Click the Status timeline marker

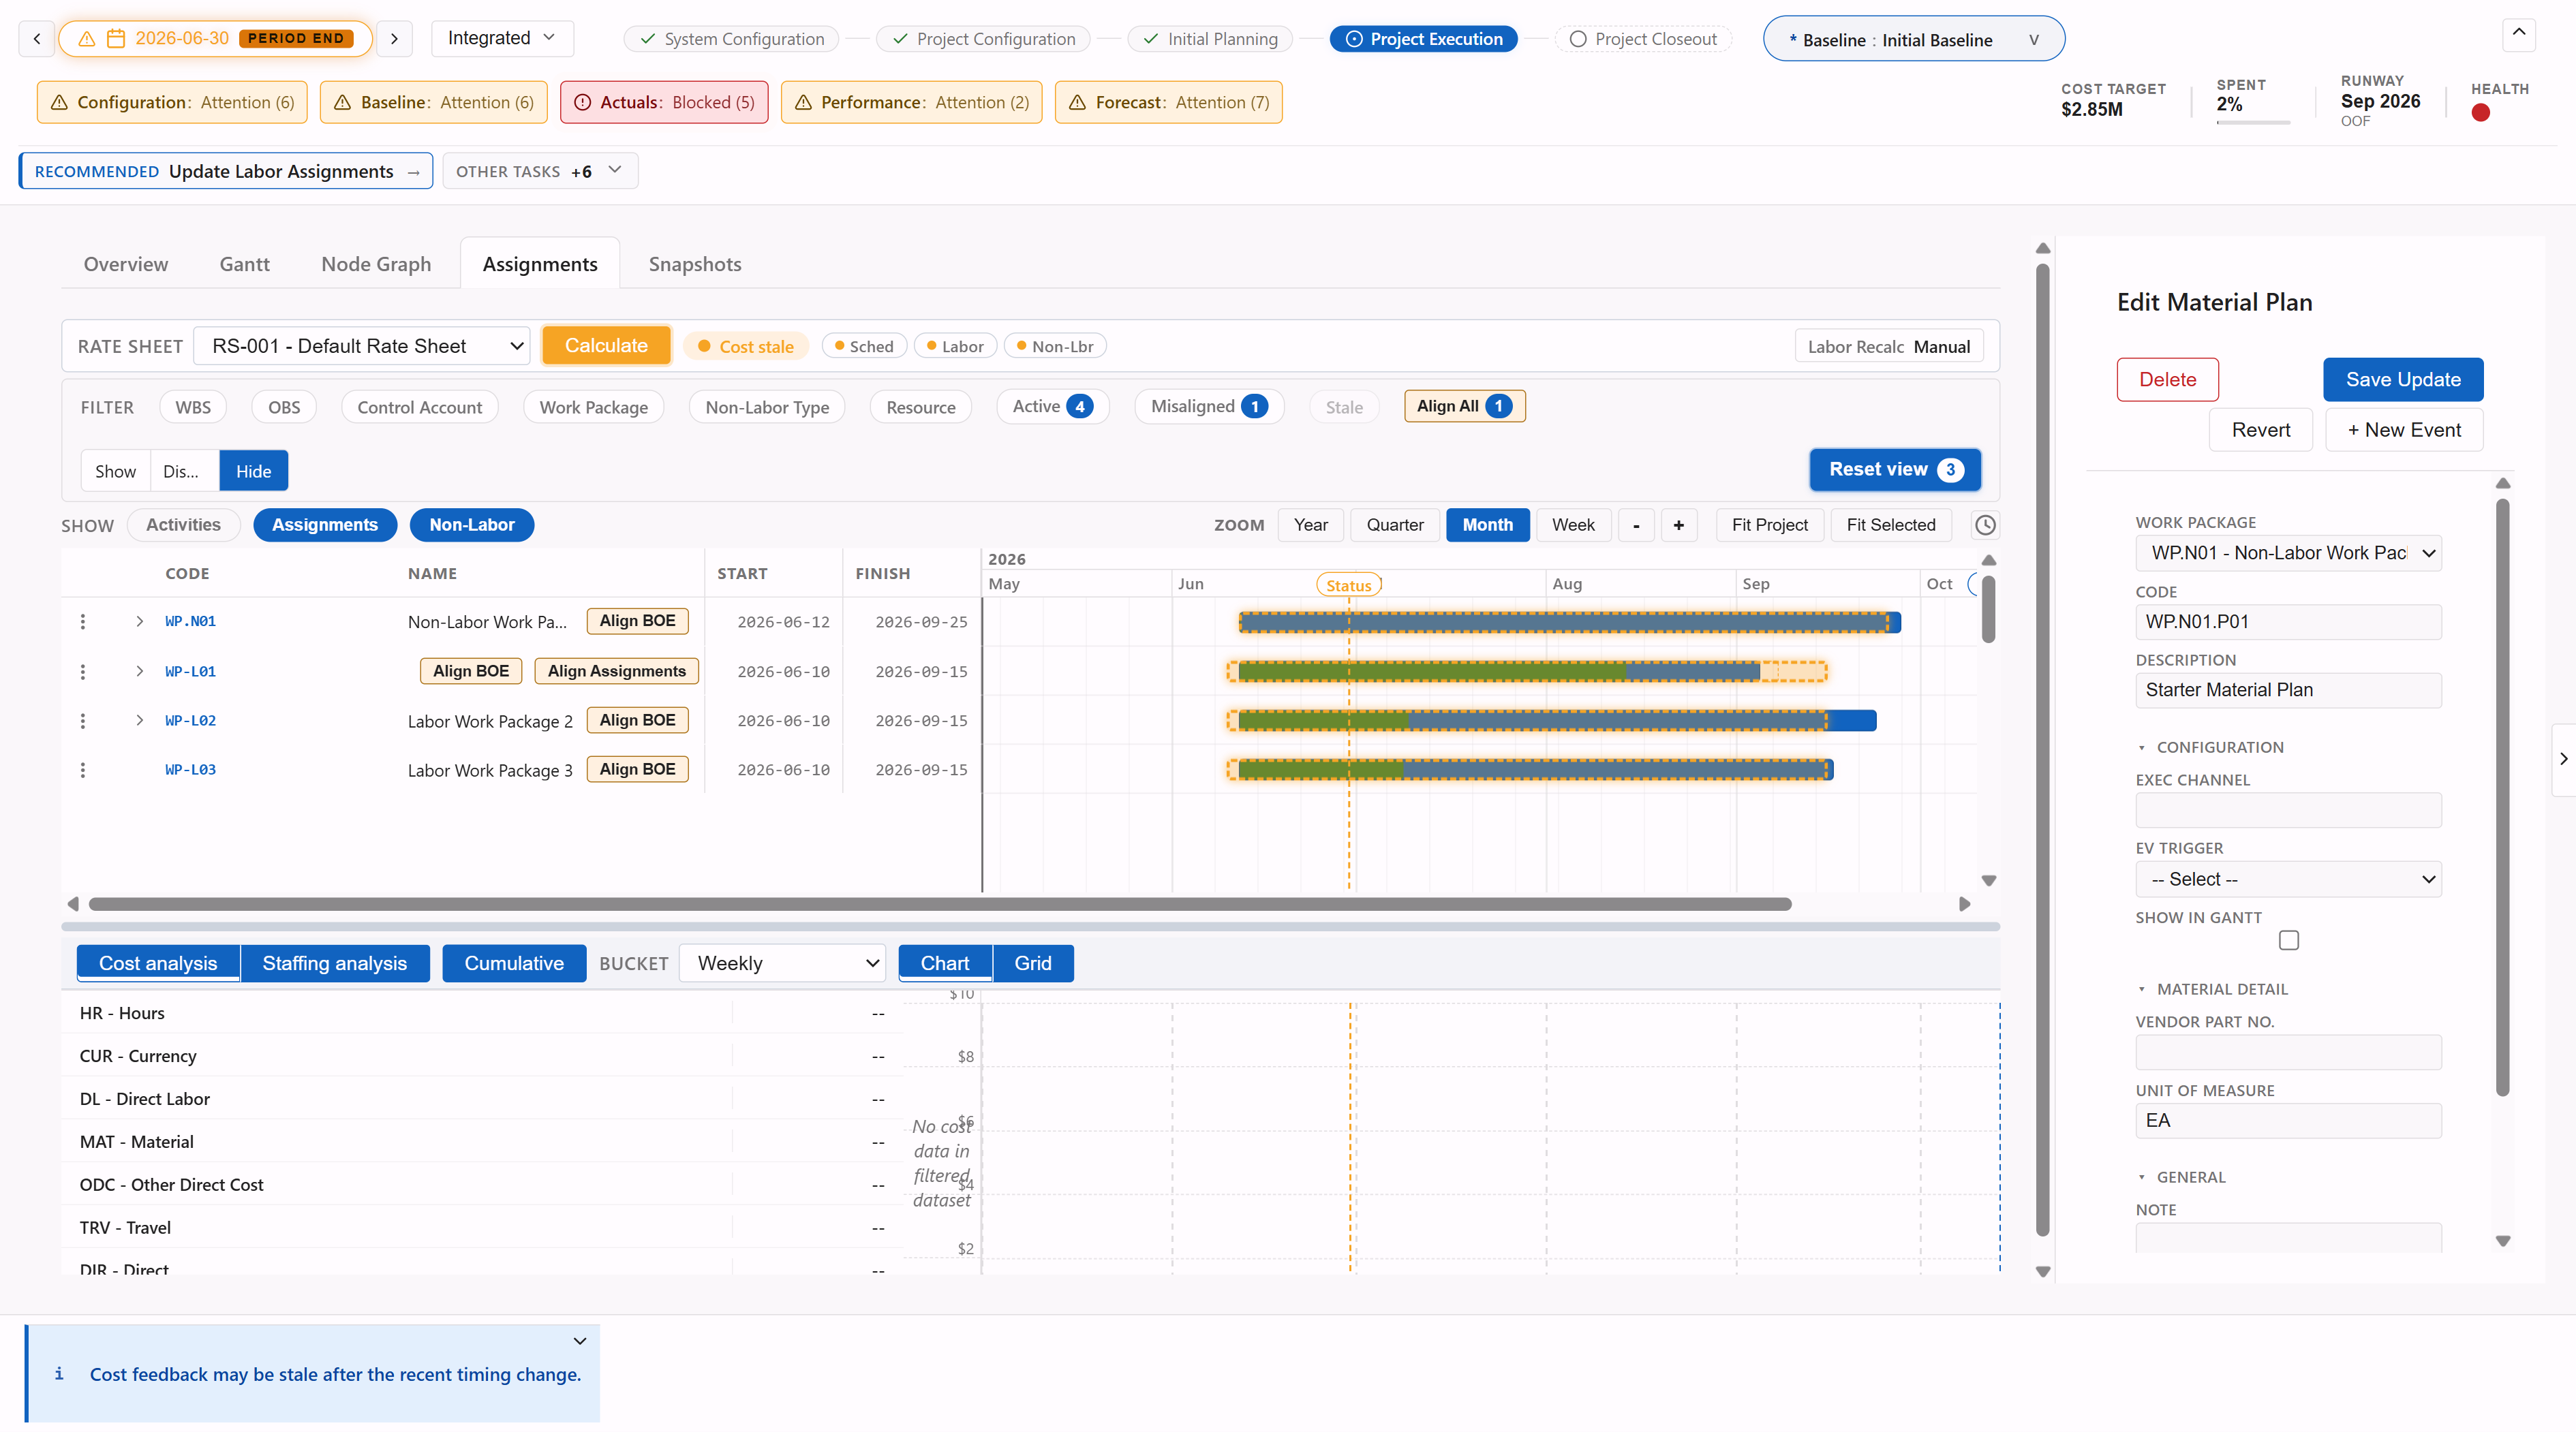coord(1348,585)
